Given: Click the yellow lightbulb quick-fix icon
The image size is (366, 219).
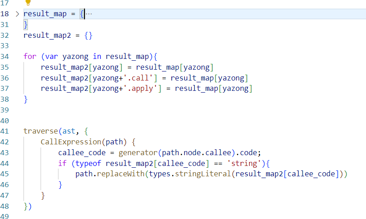Looking at the screenshot, I should tap(28, 3).
